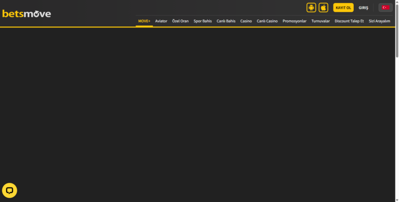
Task: Open the live chat bubble icon
Action: click(9, 190)
